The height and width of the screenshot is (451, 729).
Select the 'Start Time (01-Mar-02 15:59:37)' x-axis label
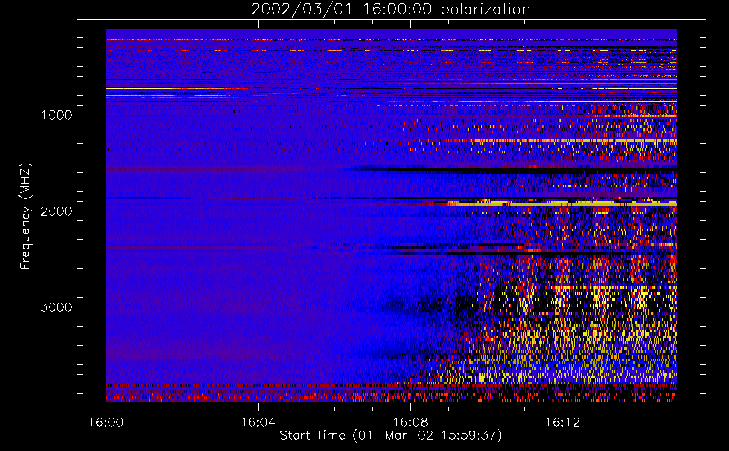391,436
